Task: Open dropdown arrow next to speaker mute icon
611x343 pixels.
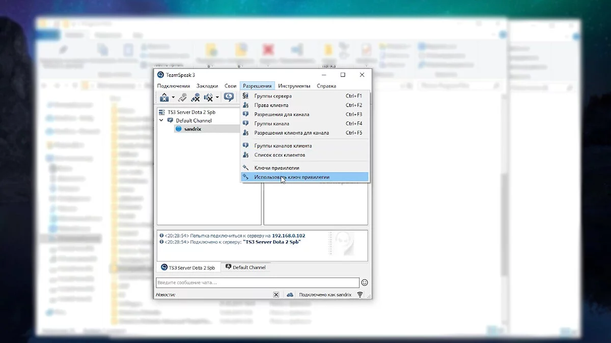Action: [217, 97]
